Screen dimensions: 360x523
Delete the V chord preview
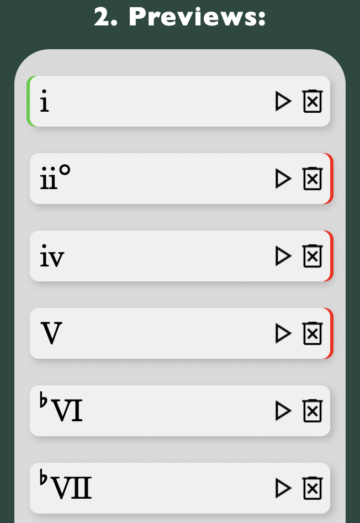coord(313,333)
